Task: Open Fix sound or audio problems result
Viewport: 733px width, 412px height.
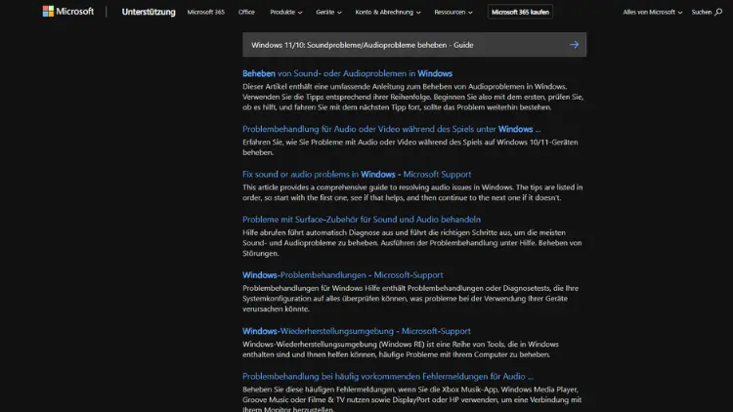Action: pyautogui.click(x=357, y=174)
